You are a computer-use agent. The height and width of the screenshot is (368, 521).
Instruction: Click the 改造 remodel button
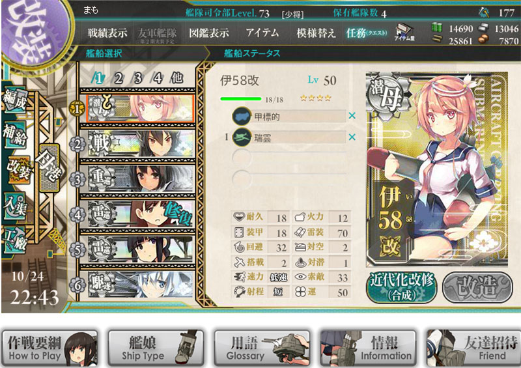click(x=478, y=287)
